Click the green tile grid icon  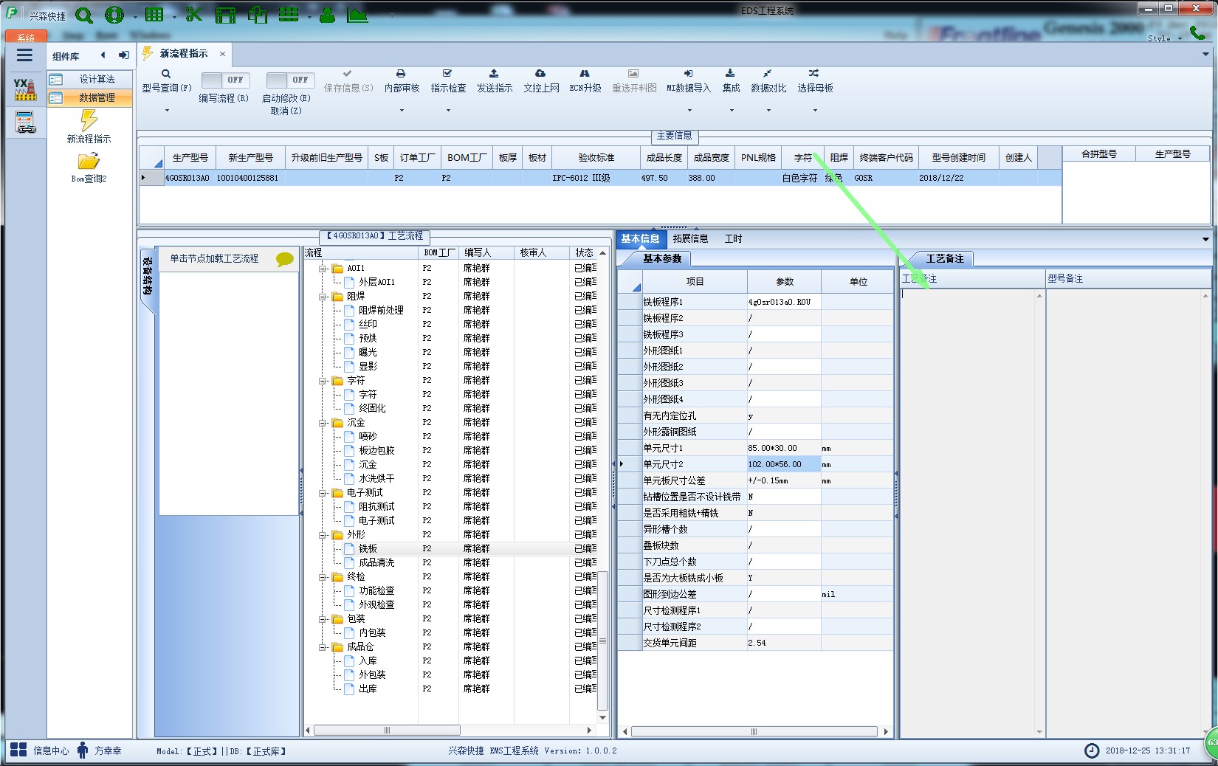[289, 14]
